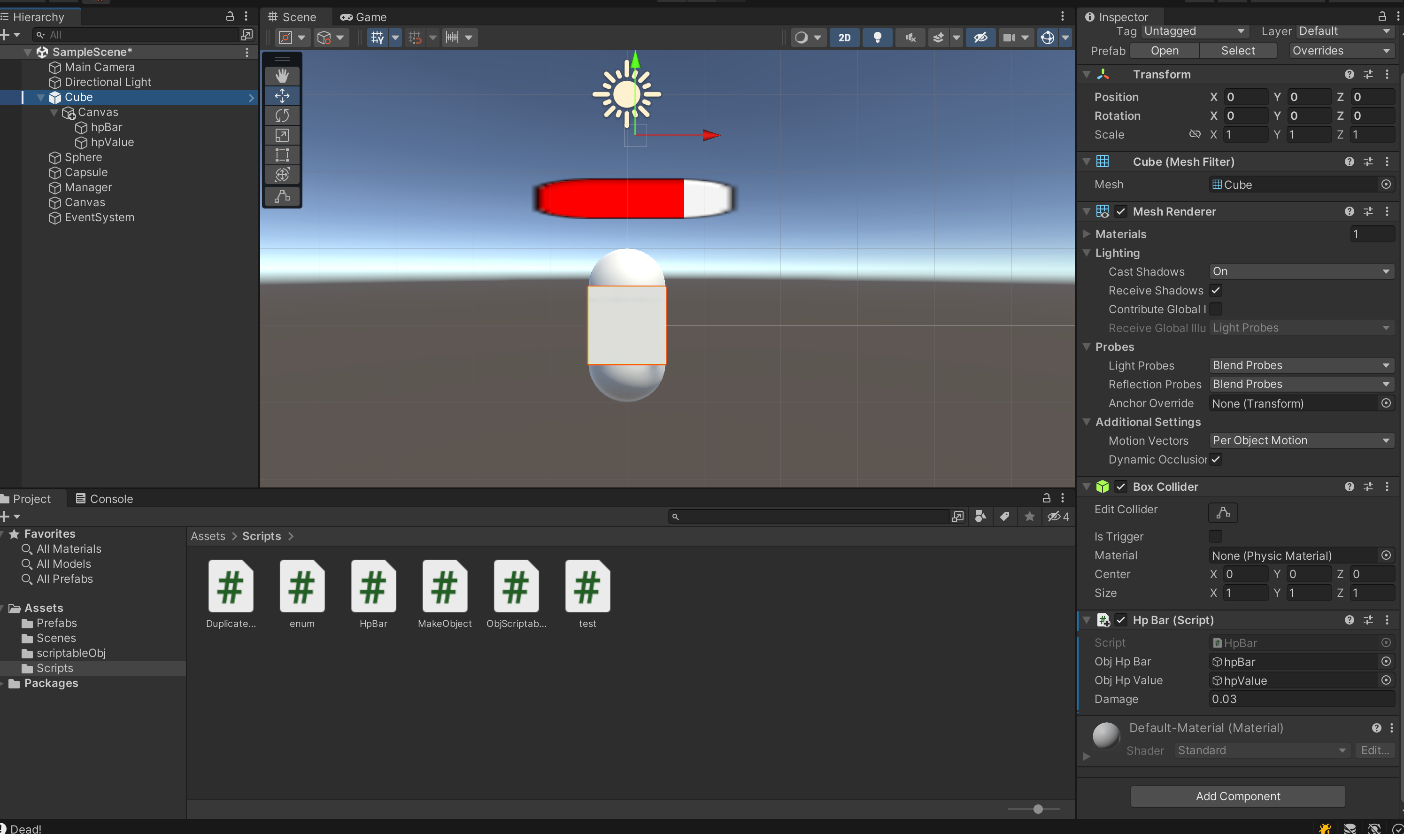Image resolution: width=1404 pixels, height=834 pixels.
Task: Switch to the Console tab
Action: 105,499
